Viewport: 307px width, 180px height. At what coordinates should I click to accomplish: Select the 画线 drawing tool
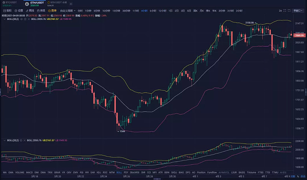30,11
